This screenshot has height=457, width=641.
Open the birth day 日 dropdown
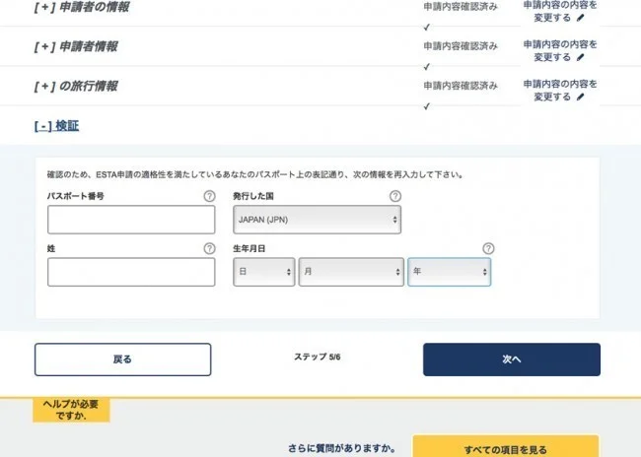coord(263,272)
